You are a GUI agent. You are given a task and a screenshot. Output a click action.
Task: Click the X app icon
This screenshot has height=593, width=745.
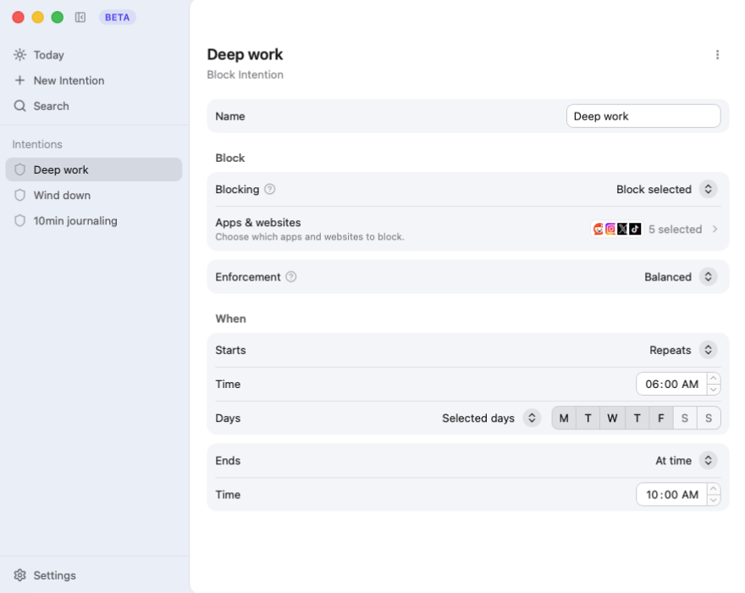[x=622, y=230]
